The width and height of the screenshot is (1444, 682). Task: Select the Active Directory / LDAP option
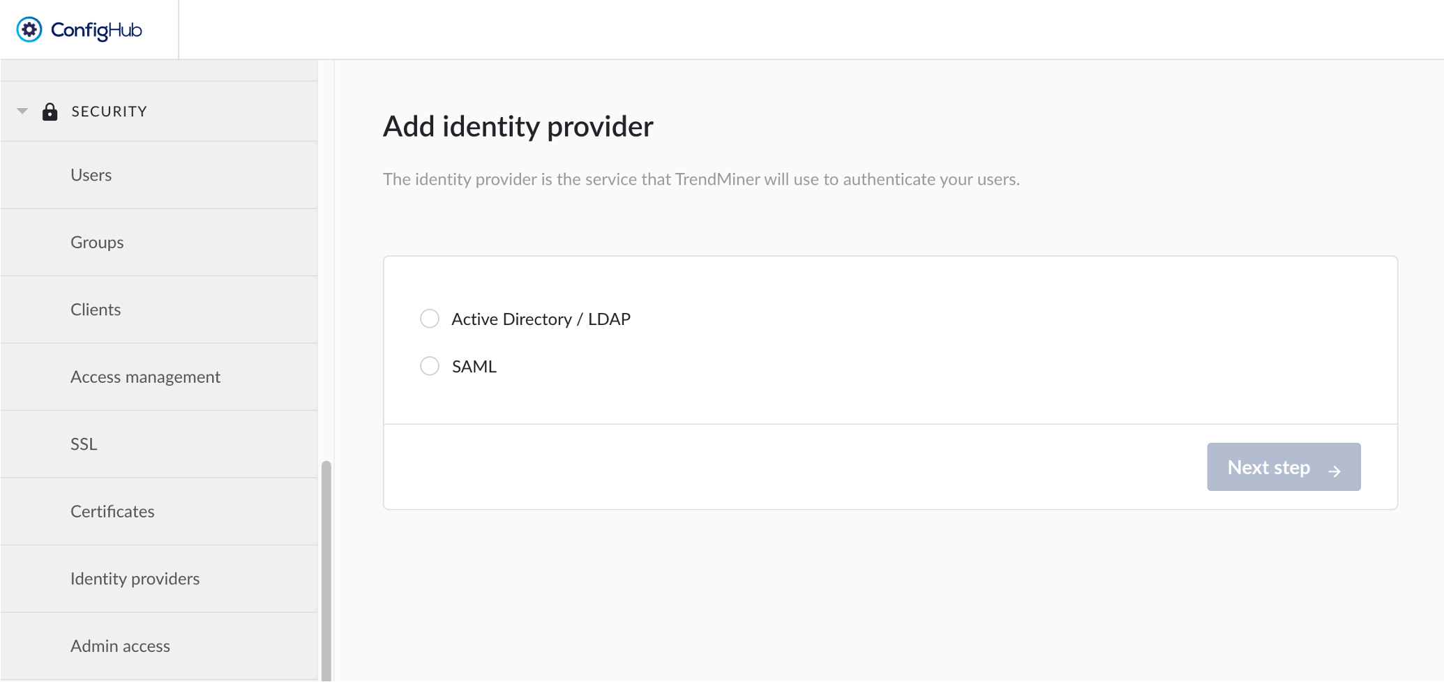tap(430, 319)
